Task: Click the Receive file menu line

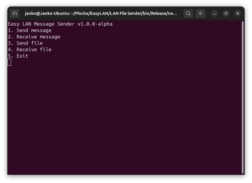Action: click(30, 50)
